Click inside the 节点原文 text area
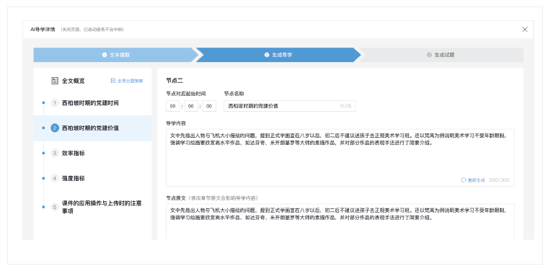 (x=340, y=221)
